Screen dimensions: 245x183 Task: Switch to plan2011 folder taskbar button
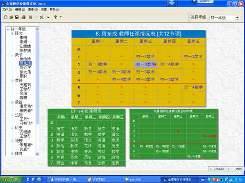(x=141, y=180)
